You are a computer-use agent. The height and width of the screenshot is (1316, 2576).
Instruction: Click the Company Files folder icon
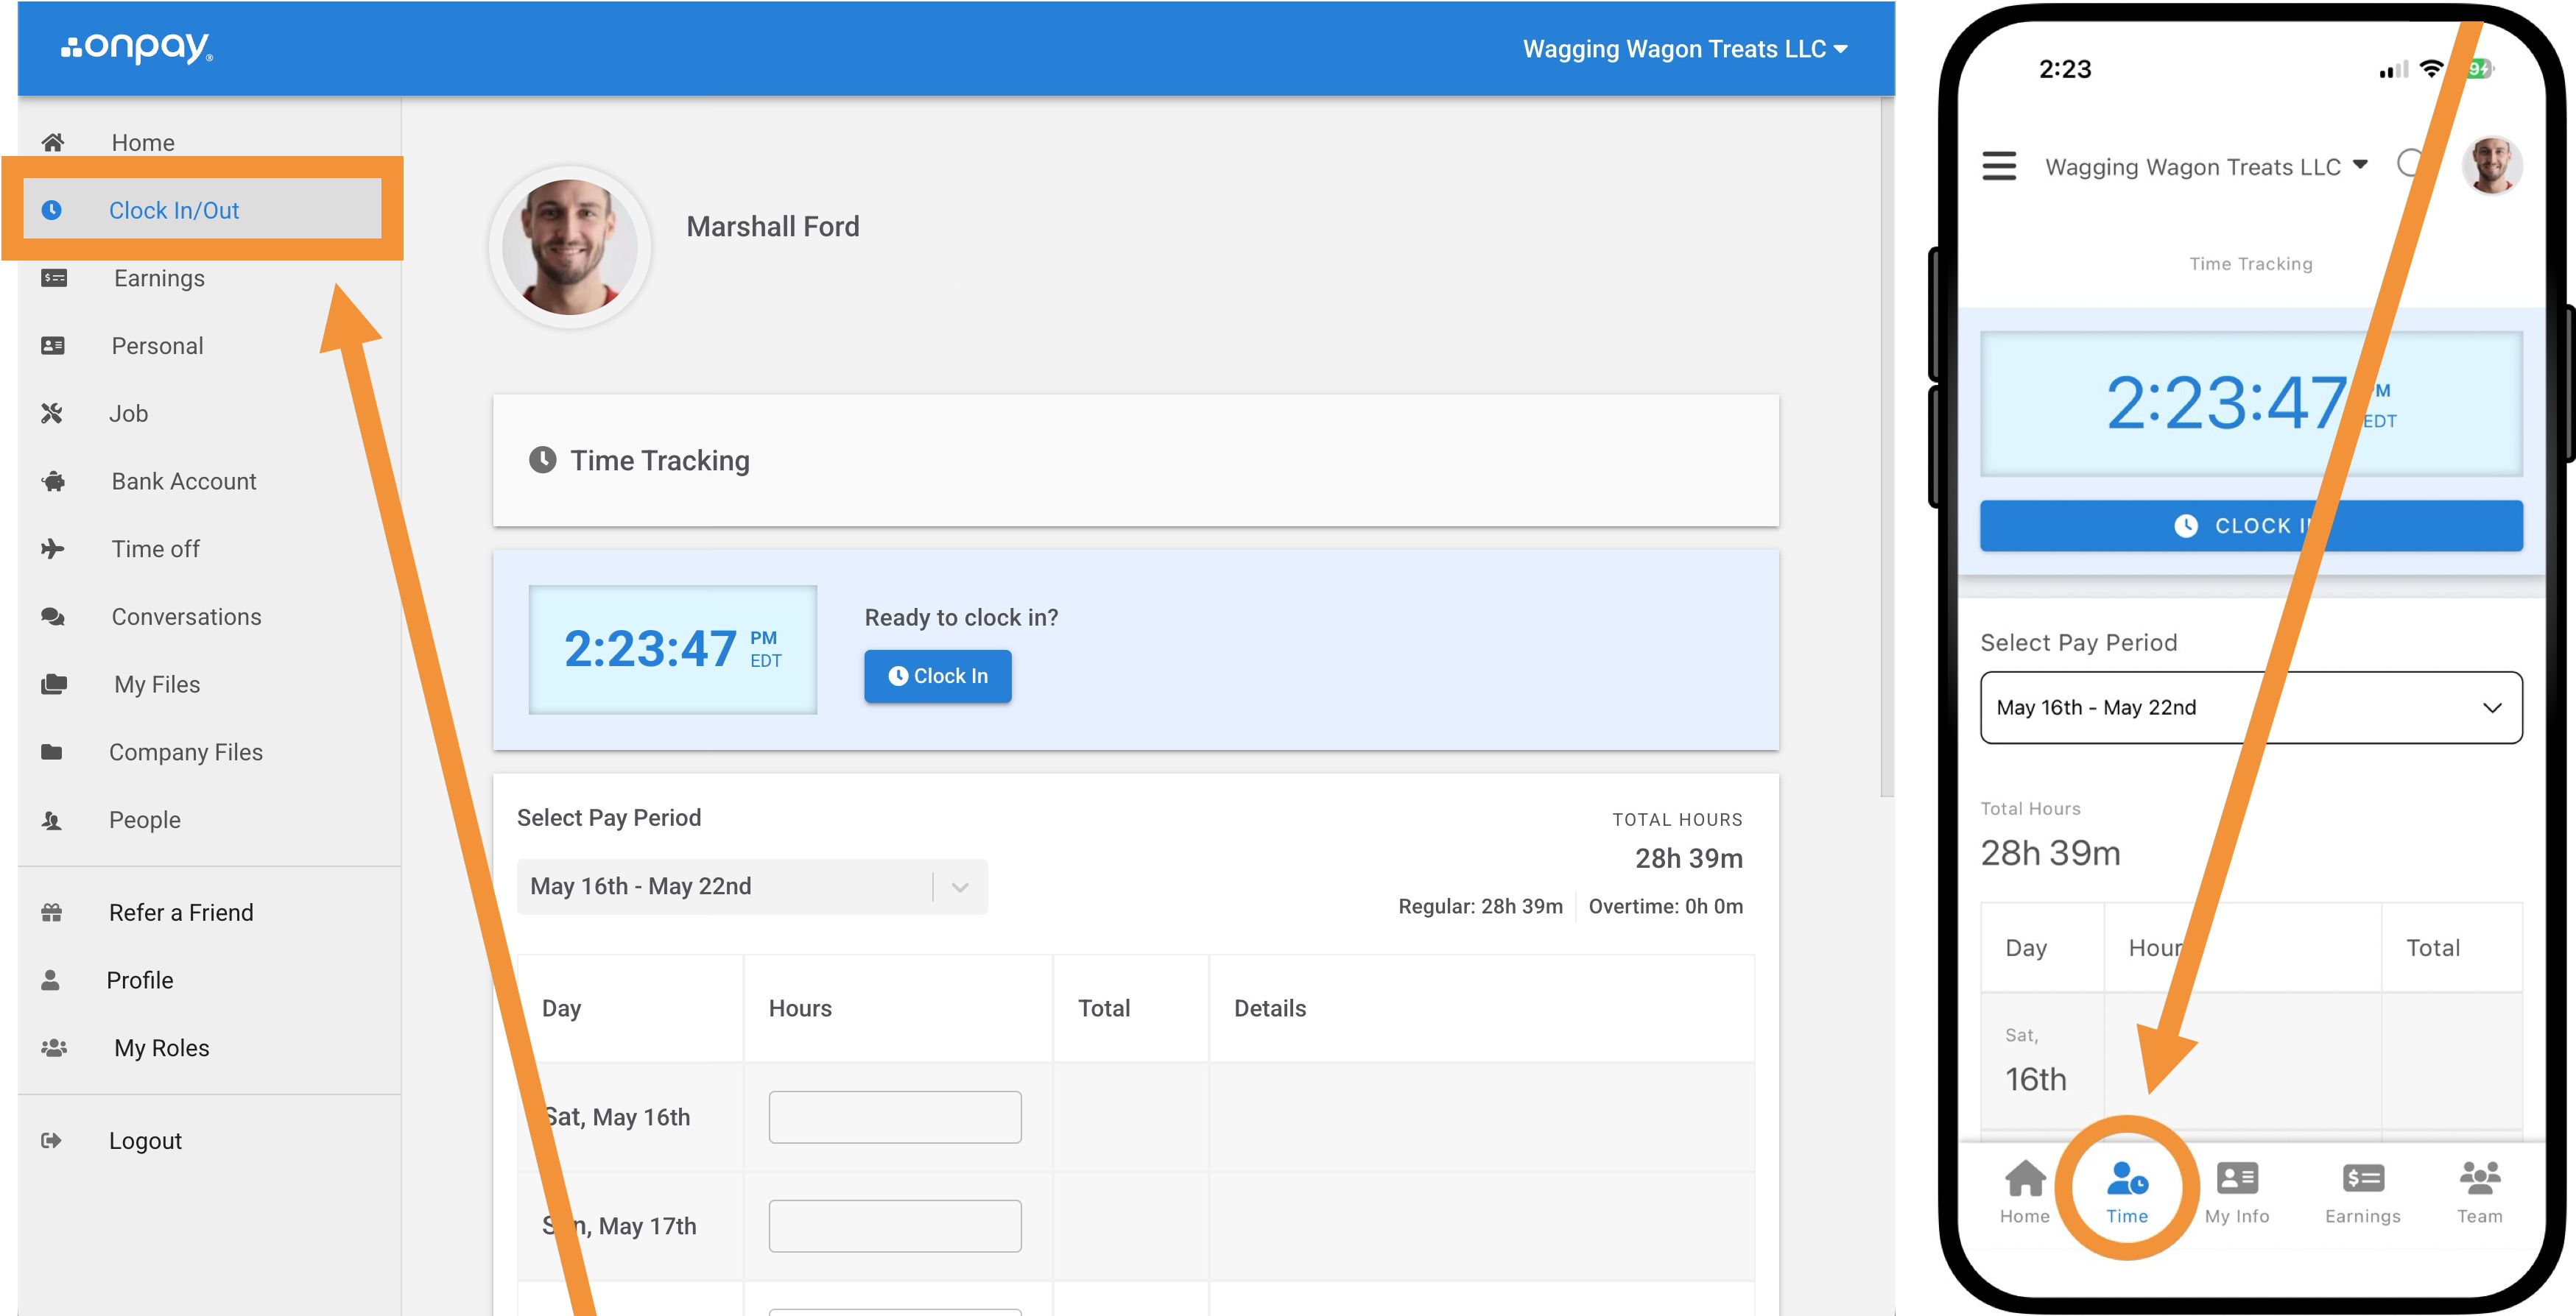(52, 752)
